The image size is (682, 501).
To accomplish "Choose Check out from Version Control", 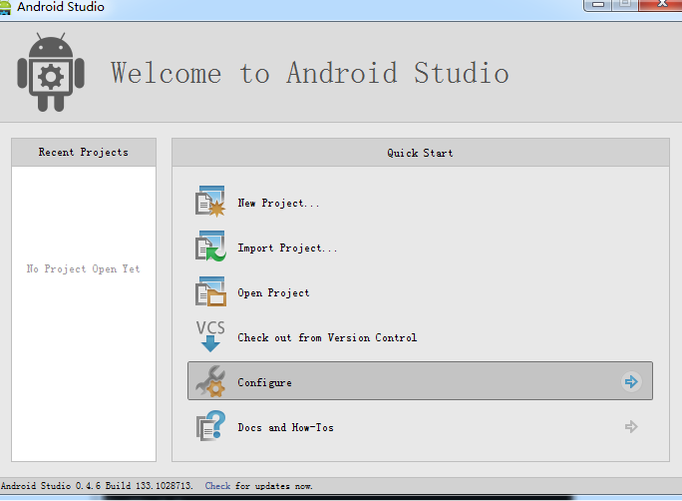I will tap(327, 337).
